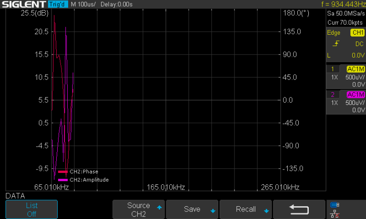Click the magenta channel 2 number indicator

click(x=333, y=95)
